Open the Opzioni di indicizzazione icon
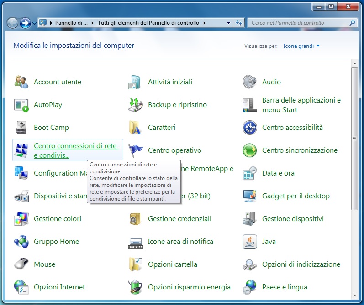 pyautogui.click(x=249, y=264)
